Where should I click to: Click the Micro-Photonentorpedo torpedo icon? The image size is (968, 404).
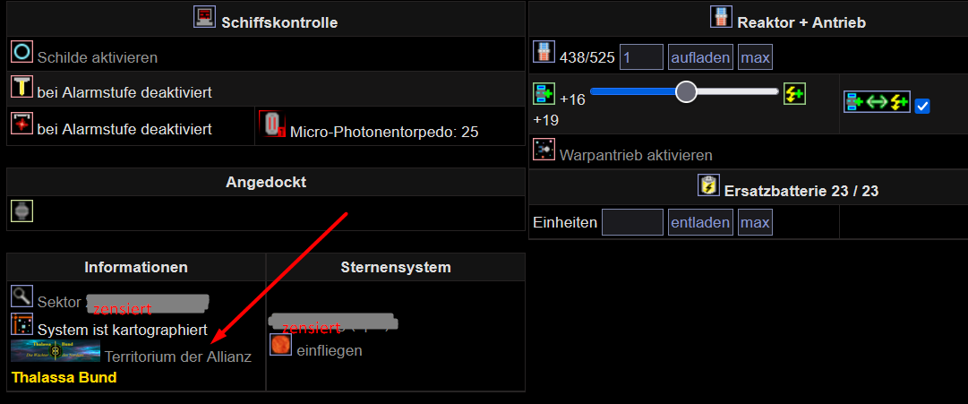tap(272, 125)
